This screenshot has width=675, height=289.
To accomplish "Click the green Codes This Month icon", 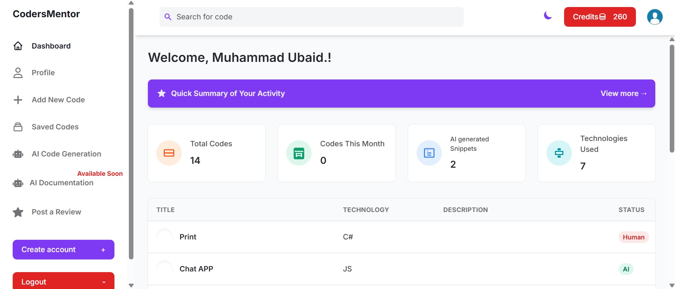I will 299,153.
